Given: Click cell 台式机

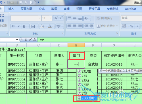Looking at the screenshot, I should click(93, 64).
